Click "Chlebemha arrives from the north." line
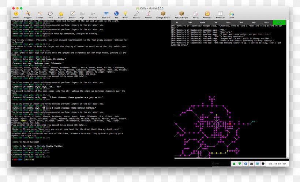The image size is (300, 182). pyautogui.click(x=31, y=151)
